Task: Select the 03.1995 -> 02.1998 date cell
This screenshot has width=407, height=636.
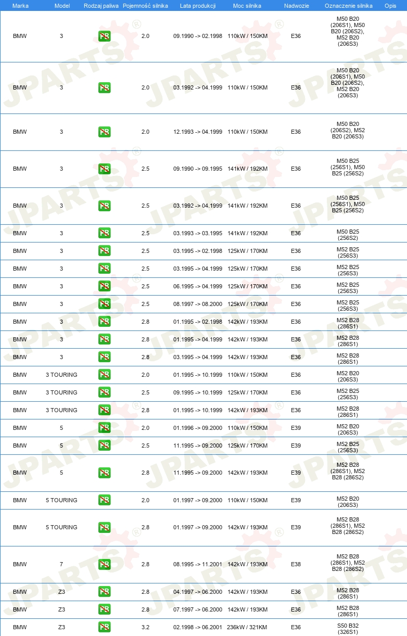Action: pyautogui.click(x=198, y=251)
